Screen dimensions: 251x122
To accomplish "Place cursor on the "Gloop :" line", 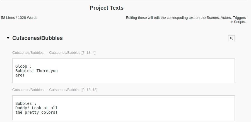I will [23, 66].
